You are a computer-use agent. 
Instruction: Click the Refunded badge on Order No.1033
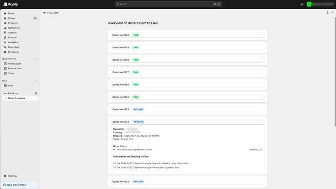point(138,122)
